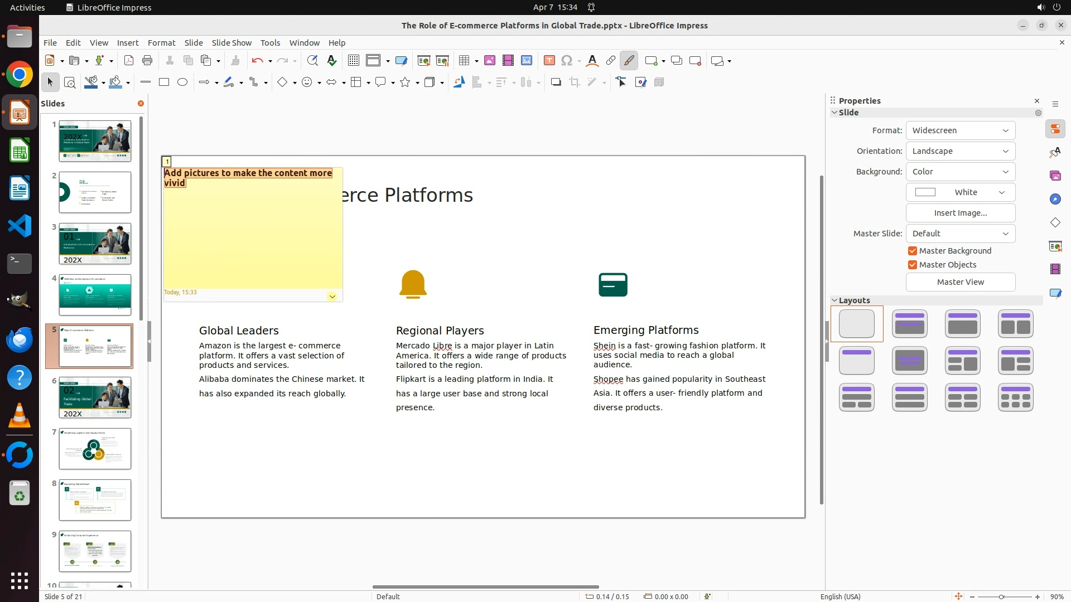Click the Display Grid toolbar icon
1071x602 pixels.
354,61
